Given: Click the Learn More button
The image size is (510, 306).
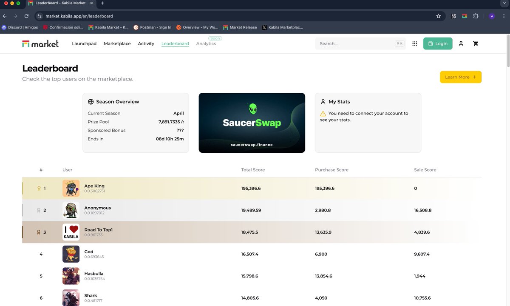Looking at the screenshot, I should tap(461, 77).
